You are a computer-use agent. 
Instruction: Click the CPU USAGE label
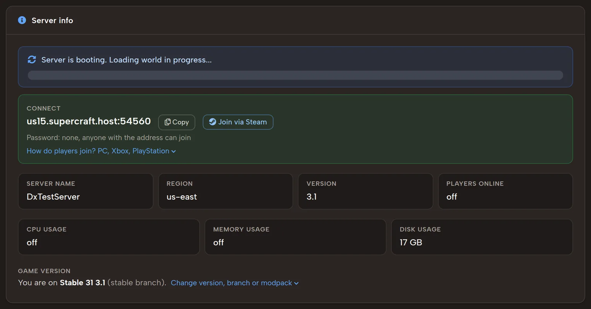47,229
